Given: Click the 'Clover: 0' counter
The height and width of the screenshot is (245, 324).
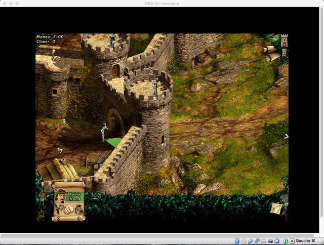Looking at the screenshot, I should tap(46, 42).
